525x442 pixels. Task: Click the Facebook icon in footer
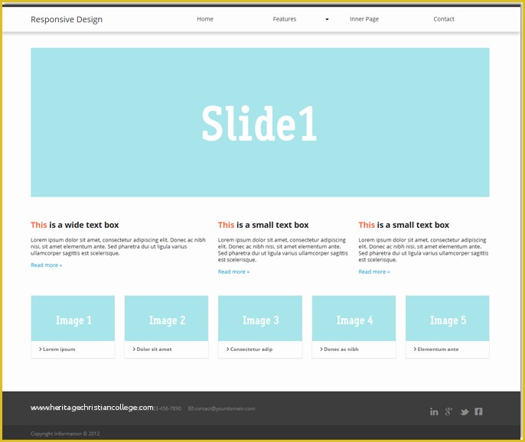pos(478,411)
